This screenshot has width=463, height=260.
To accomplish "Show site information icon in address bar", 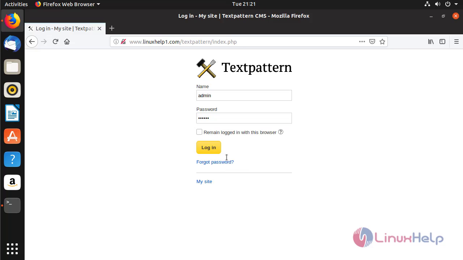I will coord(116,42).
